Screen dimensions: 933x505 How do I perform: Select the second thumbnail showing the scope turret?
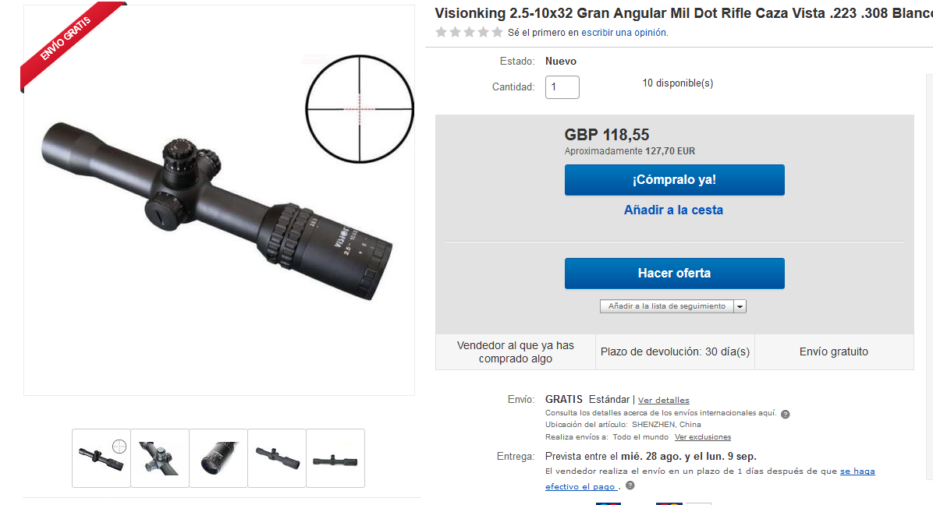159,458
